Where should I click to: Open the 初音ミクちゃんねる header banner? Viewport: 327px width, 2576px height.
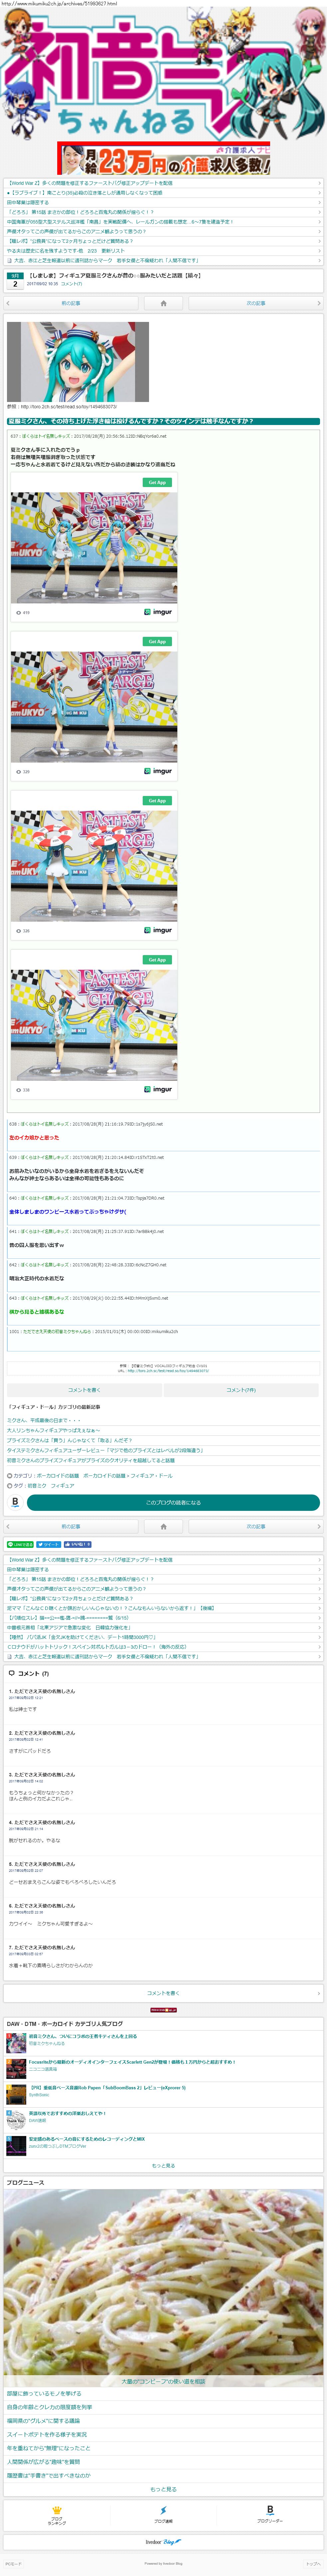click(x=164, y=75)
